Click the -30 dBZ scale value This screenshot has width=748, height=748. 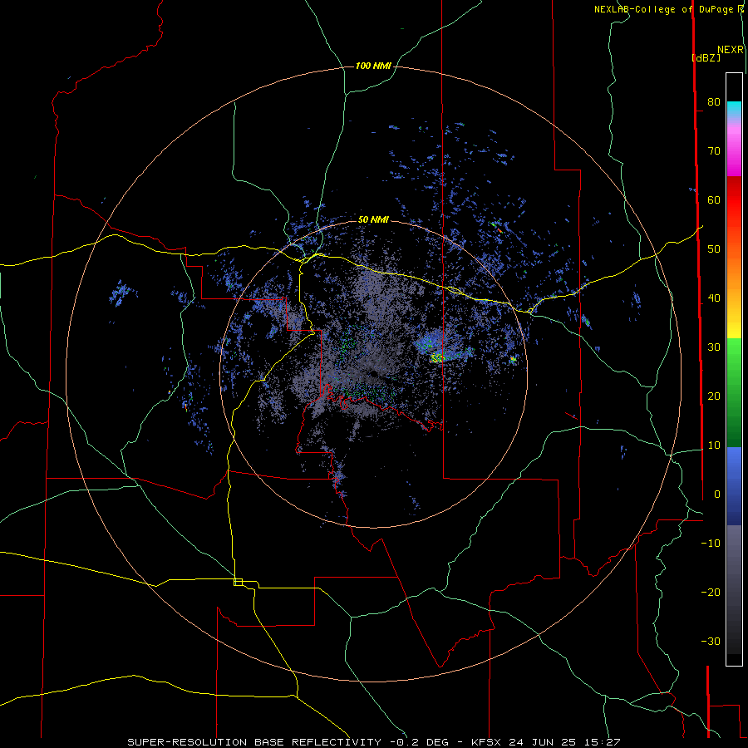click(x=711, y=641)
